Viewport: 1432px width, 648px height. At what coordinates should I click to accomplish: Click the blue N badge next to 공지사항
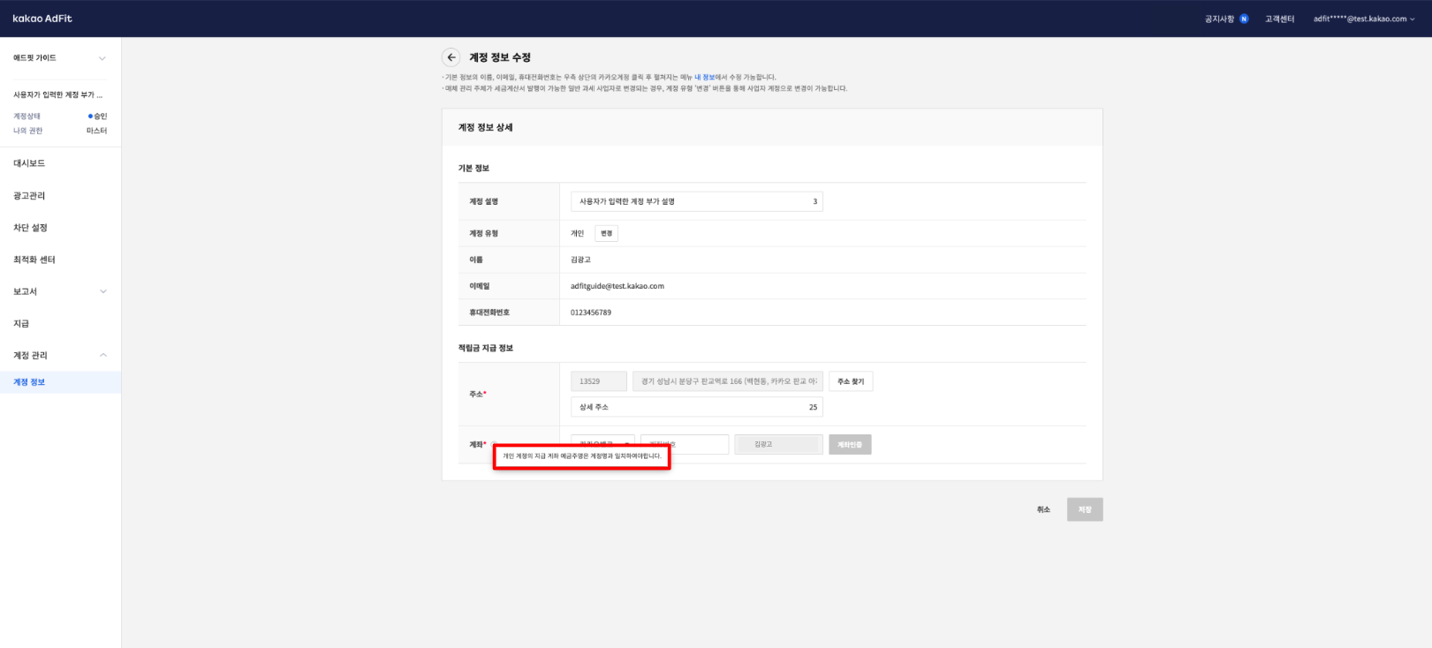1244,19
